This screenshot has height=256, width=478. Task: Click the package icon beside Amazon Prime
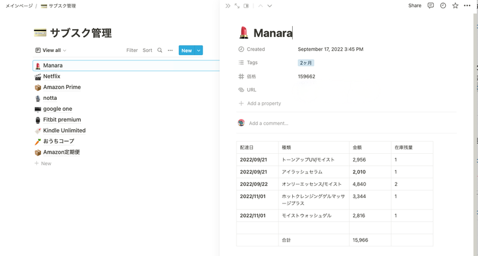38,87
